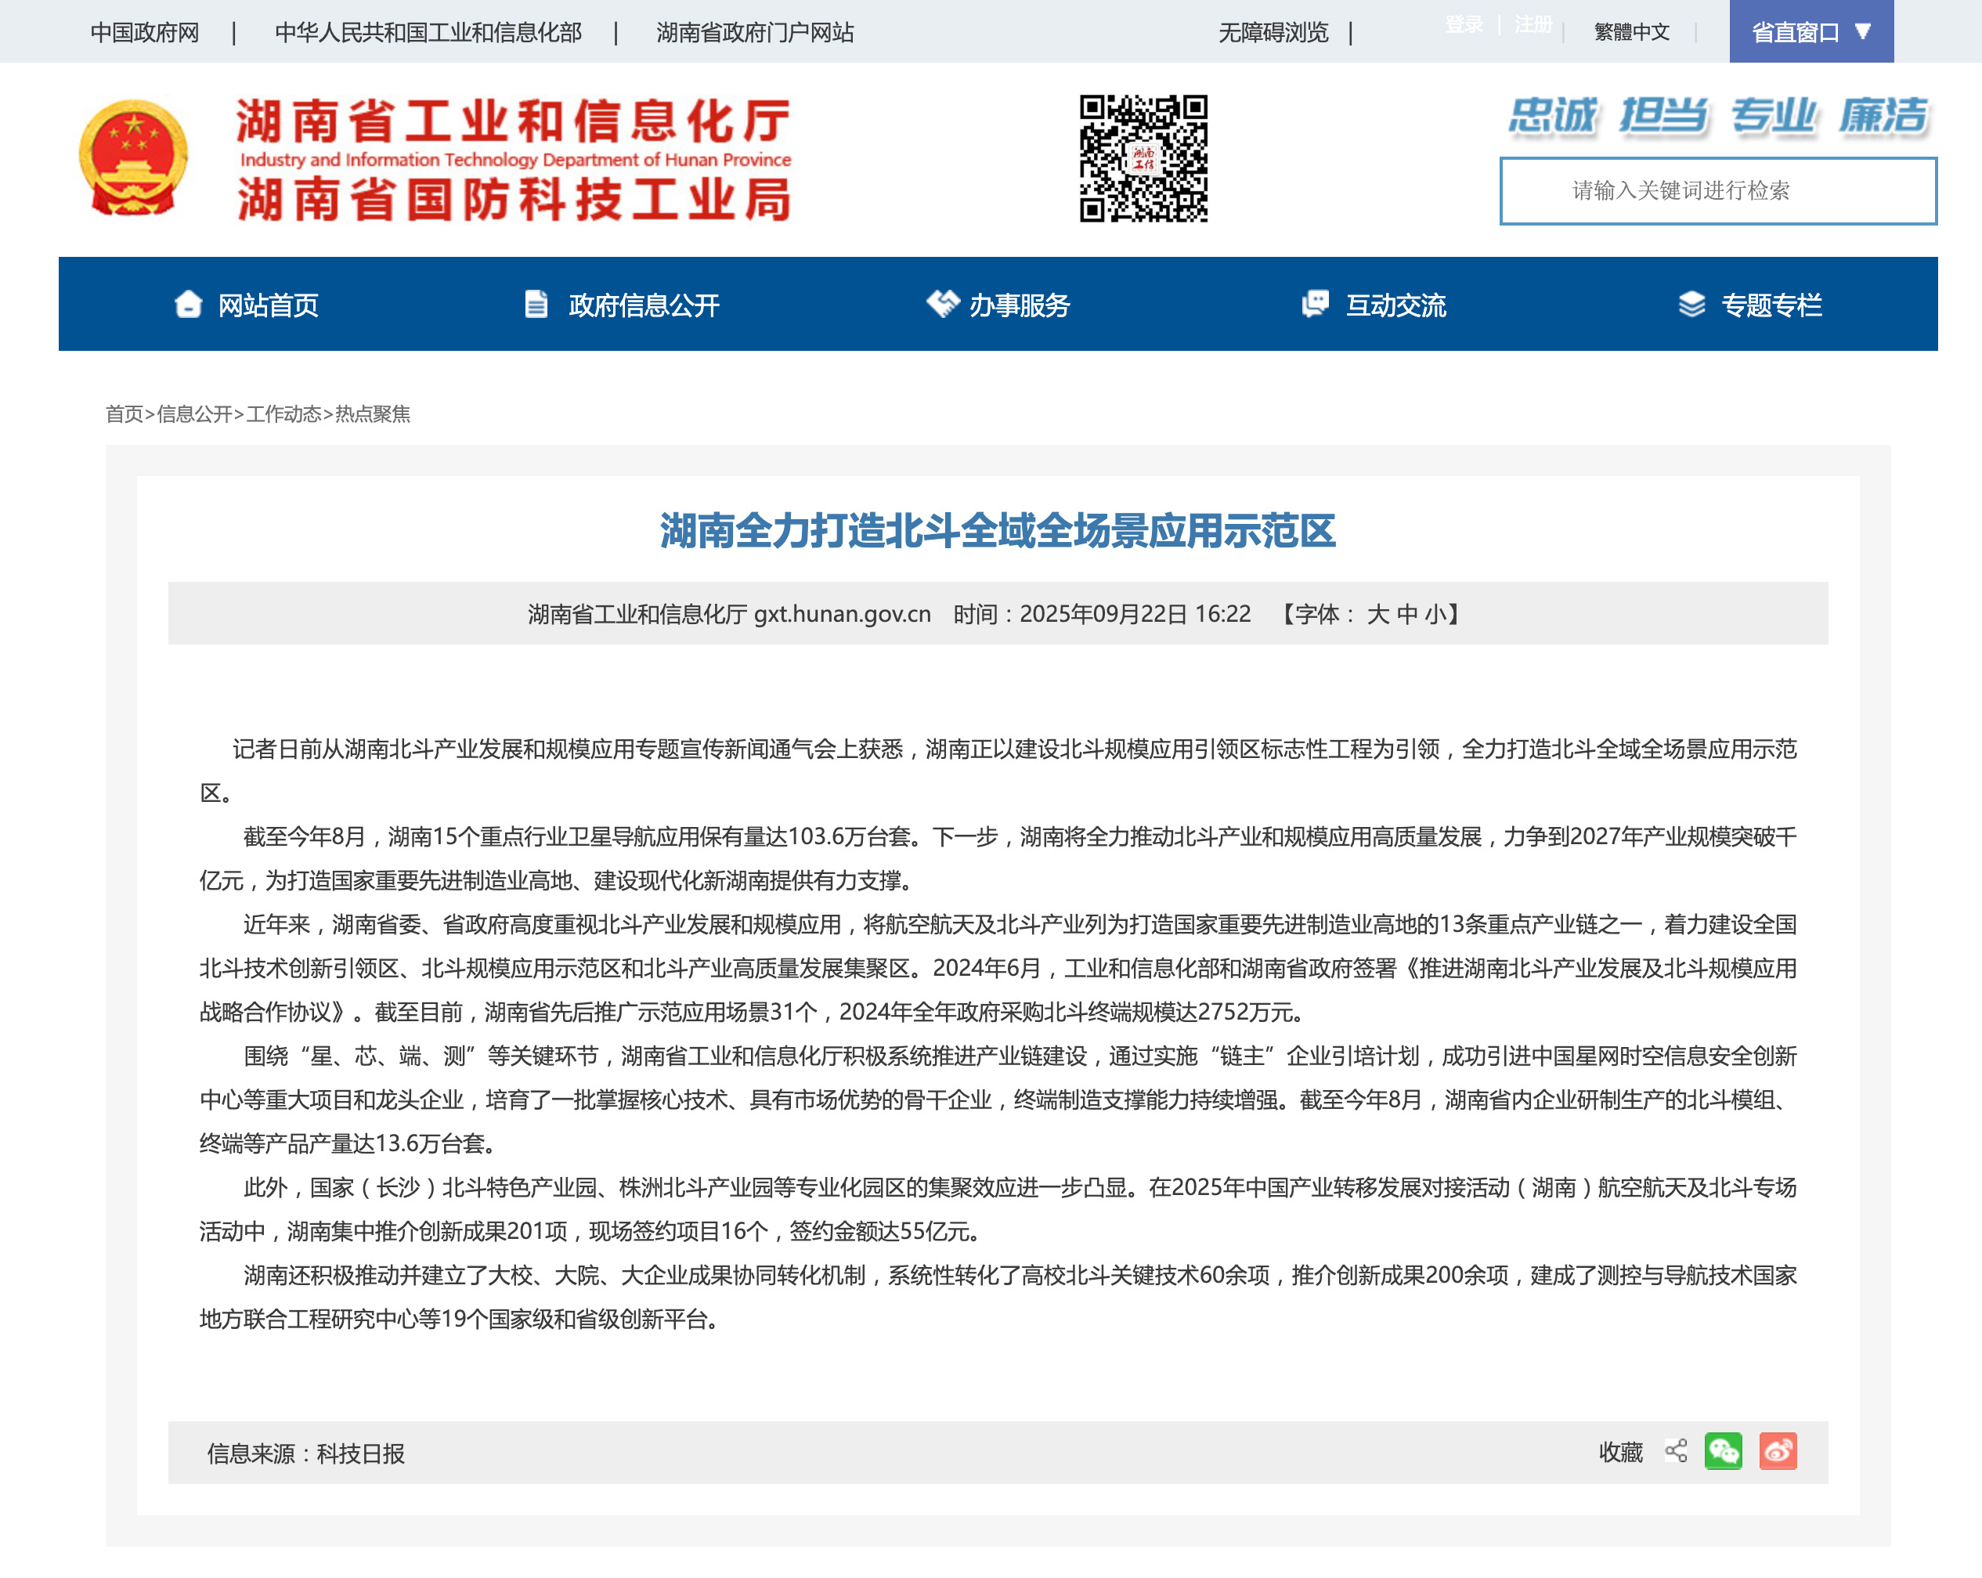The height and width of the screenshot is (1578, 1982).
Task: Click the chat icon for 互动交流
Action: point(1316,304)
